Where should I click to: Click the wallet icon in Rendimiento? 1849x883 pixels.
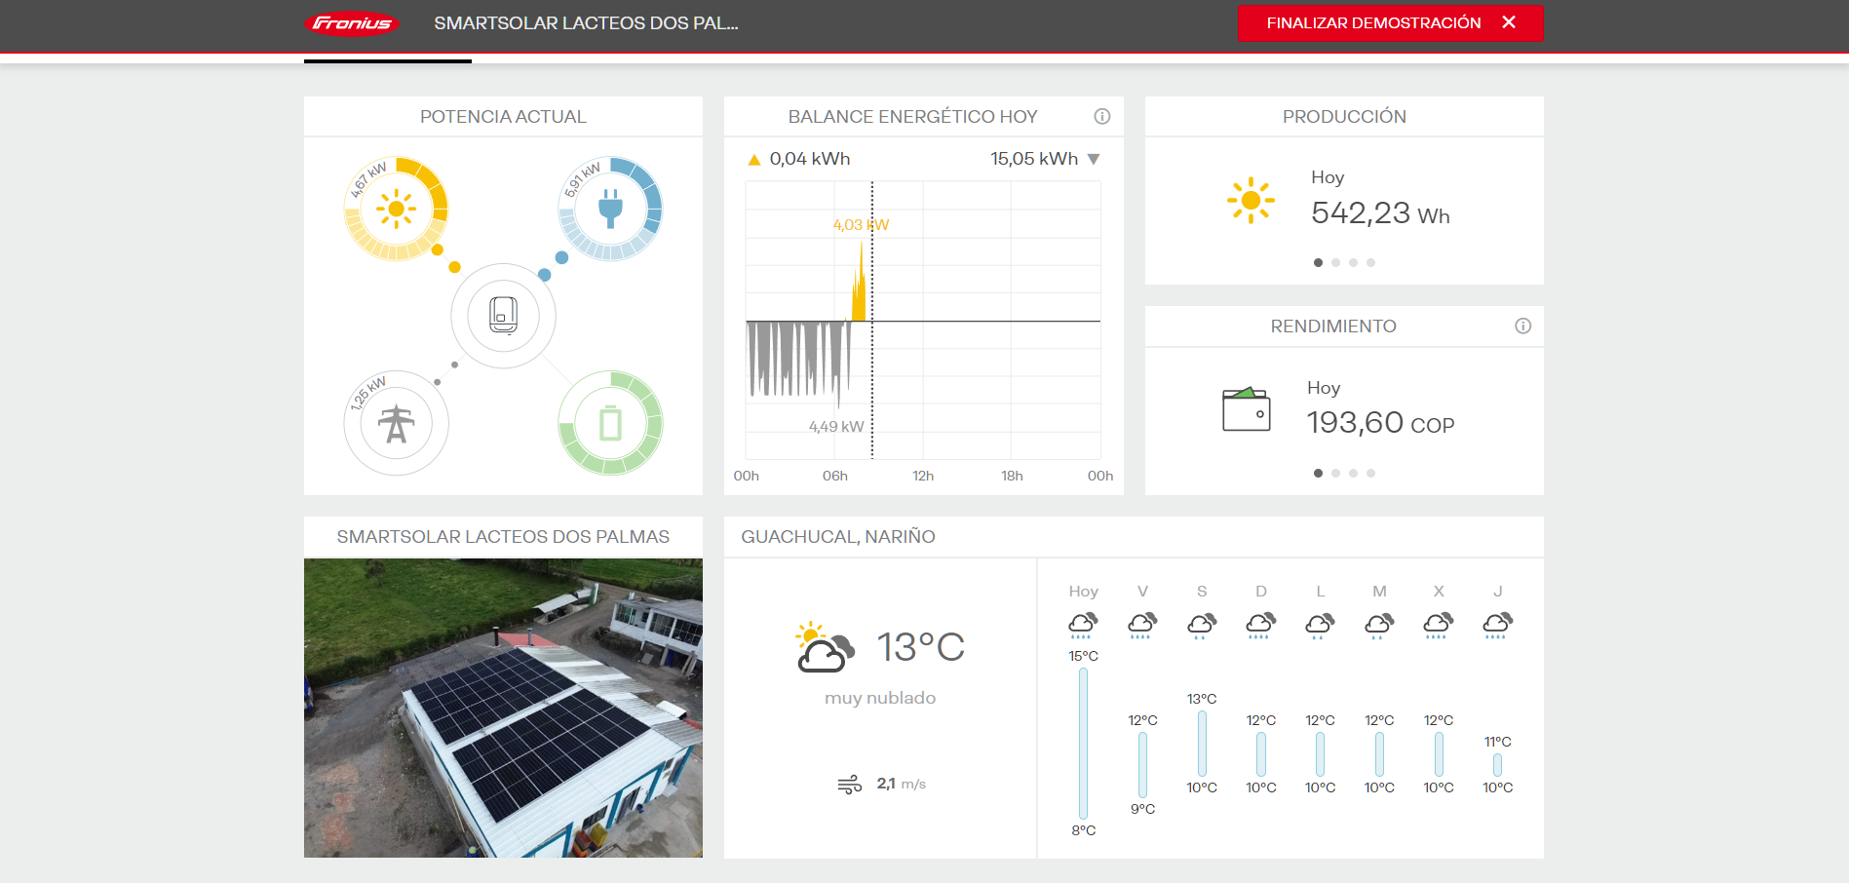[1246, 409]
